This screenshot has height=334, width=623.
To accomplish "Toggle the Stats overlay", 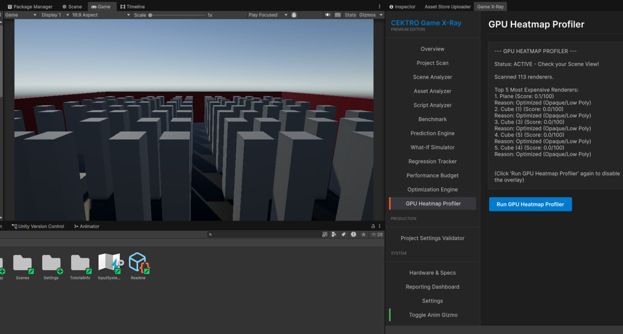I will pos(350,15).
